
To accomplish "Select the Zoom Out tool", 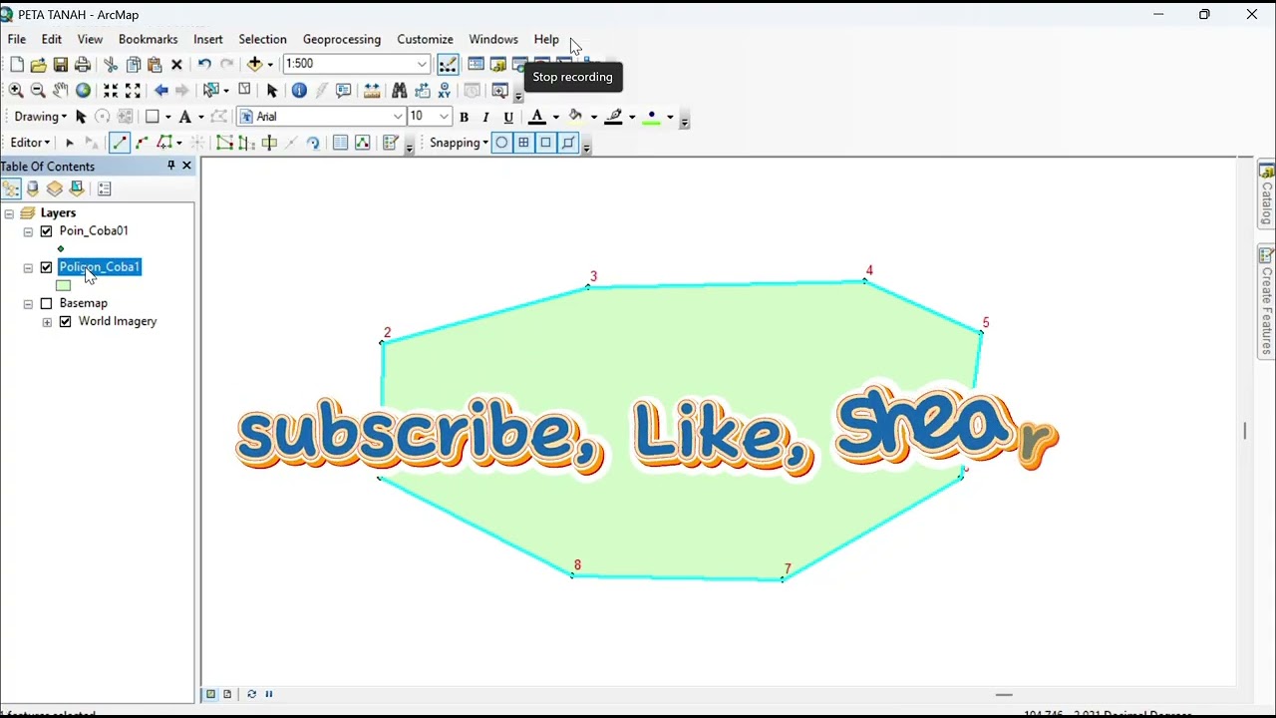I will click(38, 91).
